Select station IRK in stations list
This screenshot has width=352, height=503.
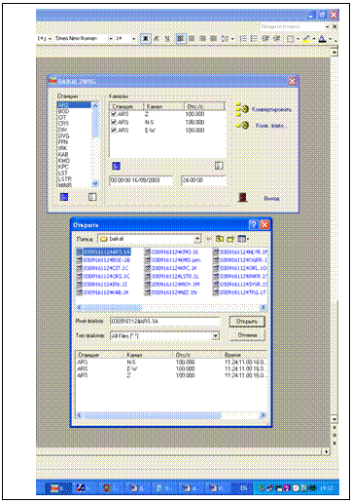pos(74,148)
